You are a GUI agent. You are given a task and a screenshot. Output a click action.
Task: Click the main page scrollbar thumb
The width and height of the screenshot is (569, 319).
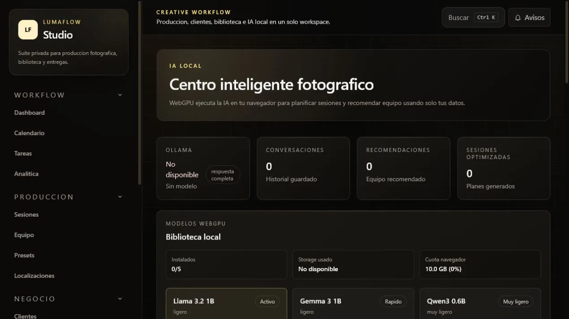tap(566, 42)
